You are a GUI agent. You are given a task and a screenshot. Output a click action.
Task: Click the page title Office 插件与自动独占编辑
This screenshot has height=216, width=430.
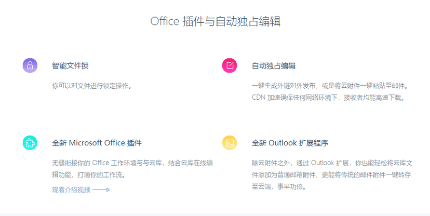tap(216, 21)
